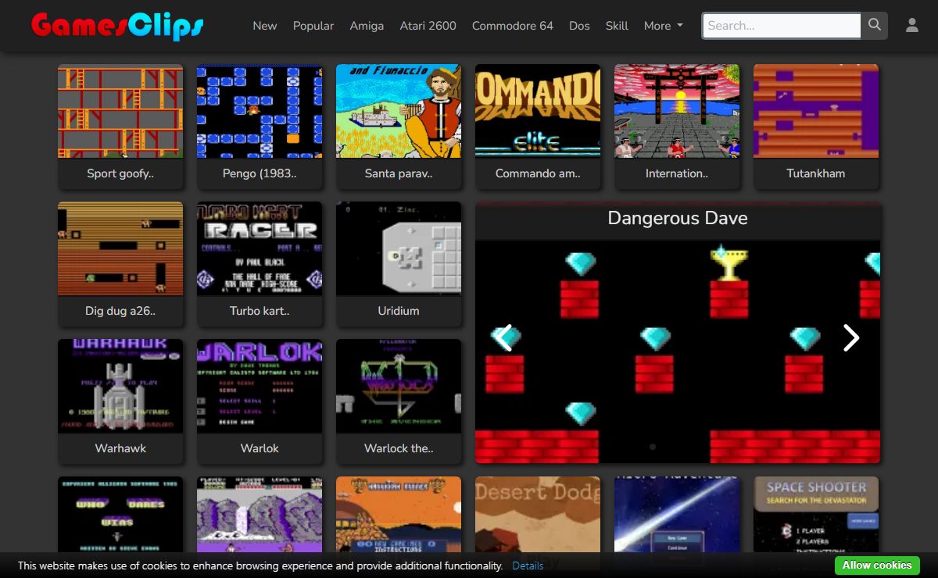This screenshot has width=938, height=578.
Task: Click the Uridium title text
Action: click(x=399, y=311)
